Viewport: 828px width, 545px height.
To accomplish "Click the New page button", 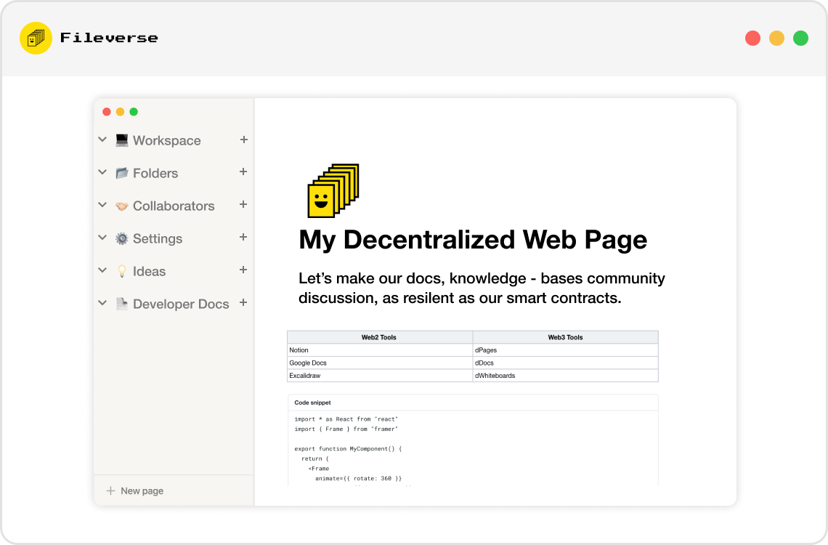I will pyautogui.click(x=135, y=490).
